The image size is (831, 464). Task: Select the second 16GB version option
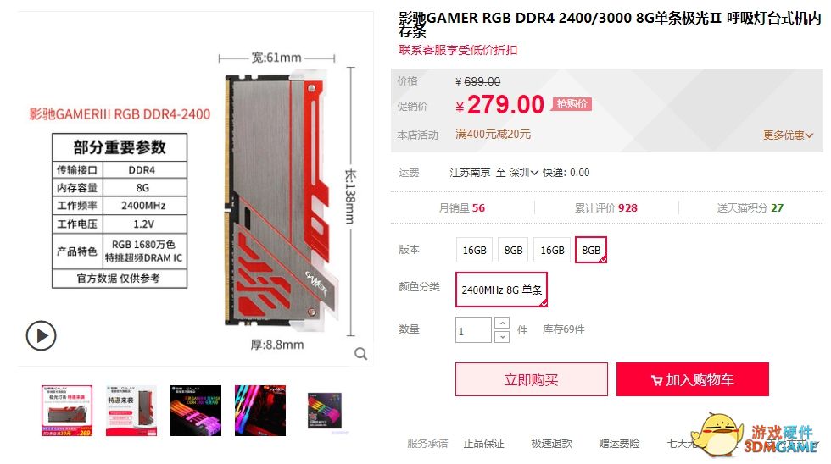[552, 250]
